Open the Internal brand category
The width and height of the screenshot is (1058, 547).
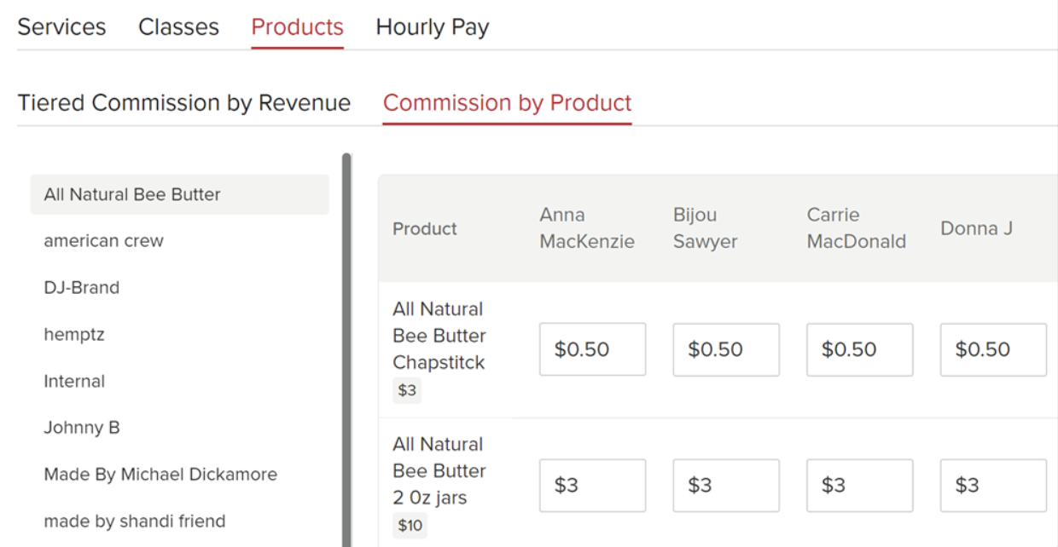[74, 382]
